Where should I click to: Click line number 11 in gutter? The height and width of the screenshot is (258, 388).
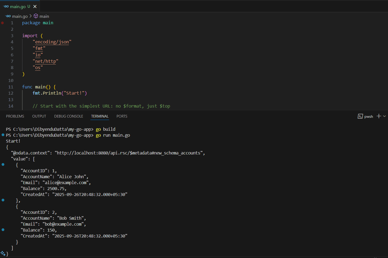[x=11, y=87]
